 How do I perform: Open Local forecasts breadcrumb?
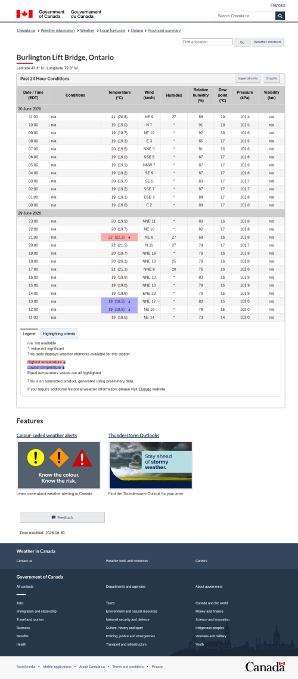113,31
